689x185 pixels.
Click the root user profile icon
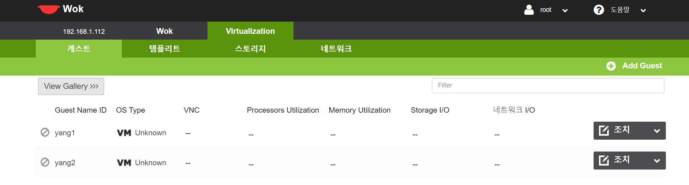point(529,10)
